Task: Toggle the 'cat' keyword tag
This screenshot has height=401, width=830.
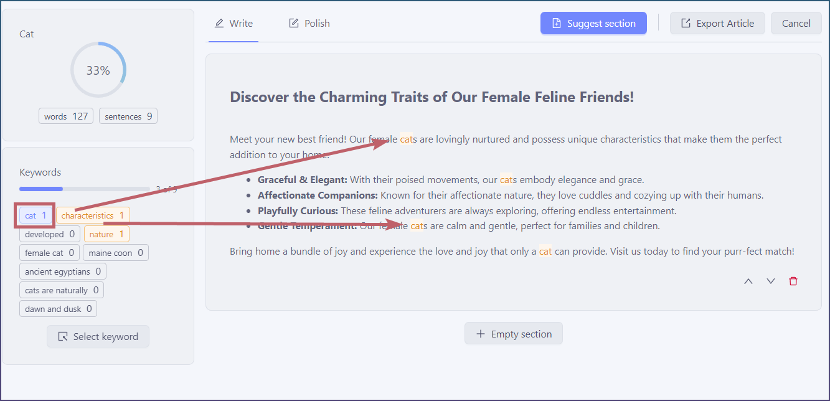Action: 35,215
